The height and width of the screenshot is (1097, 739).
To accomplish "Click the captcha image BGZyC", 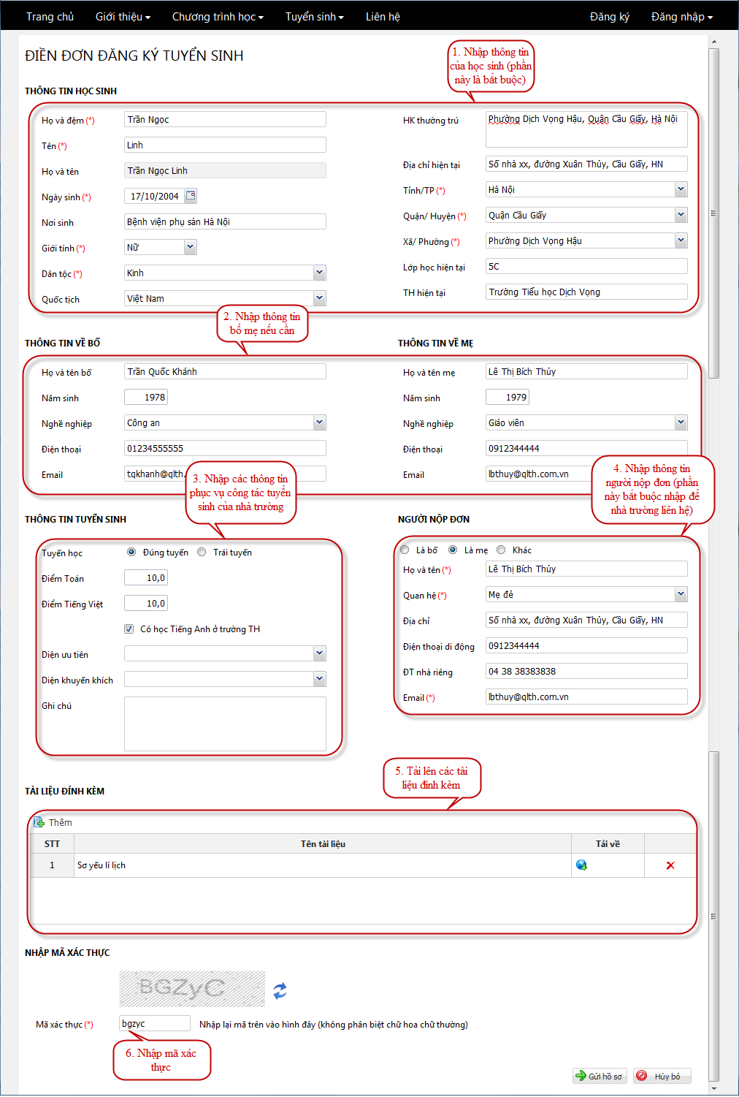I will (192, 989).
